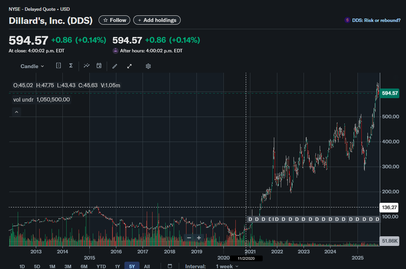Expand chart to full screen with the arrows icon

pos(129,66)
